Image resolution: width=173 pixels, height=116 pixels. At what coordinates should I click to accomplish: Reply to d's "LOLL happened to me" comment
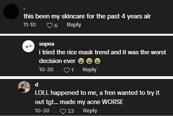coord(90,111)
